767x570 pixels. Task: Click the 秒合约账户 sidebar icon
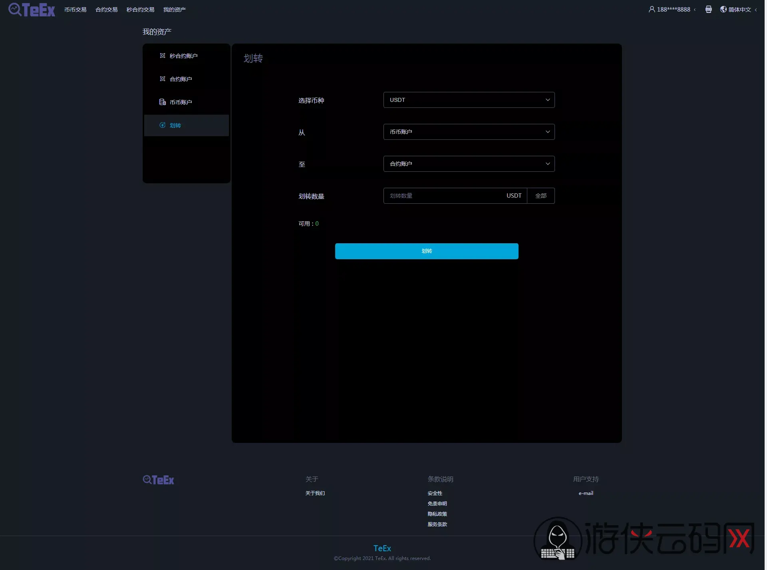tap(163, 56)
